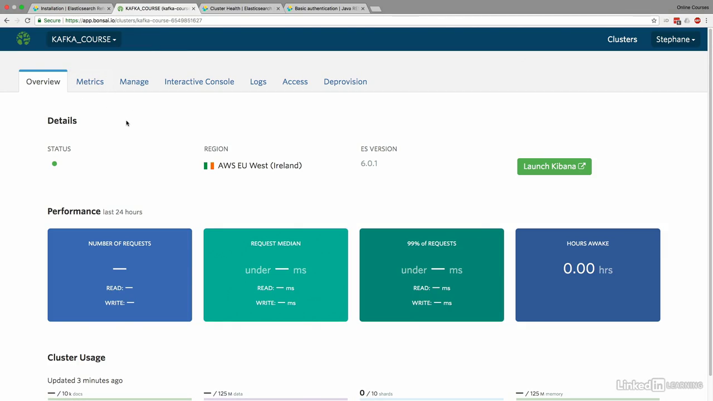
Task: Close the Cluster Health tab
Action: click(x=278, y=8)
